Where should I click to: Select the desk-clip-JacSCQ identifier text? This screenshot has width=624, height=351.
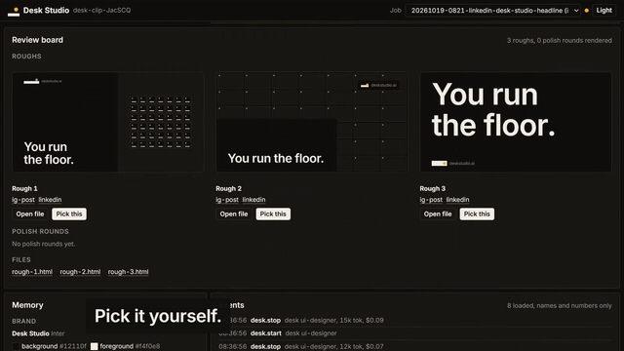pyautogui.click(x=101, y=11)
